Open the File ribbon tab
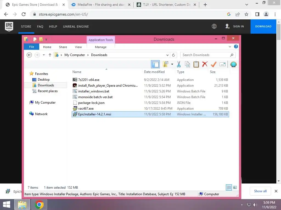The image size is (281, 210). click(32, 47)
